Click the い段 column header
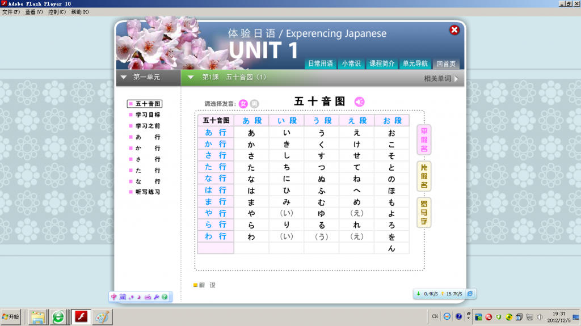 click(x=287, y=120)
